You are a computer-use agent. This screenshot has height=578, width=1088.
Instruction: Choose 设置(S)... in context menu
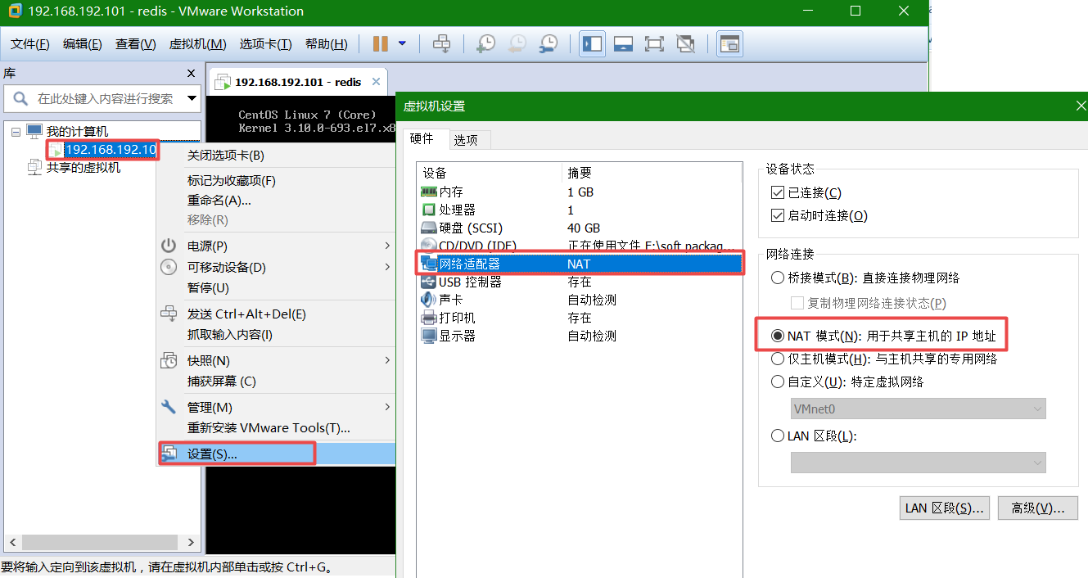(x=276, y=454)
